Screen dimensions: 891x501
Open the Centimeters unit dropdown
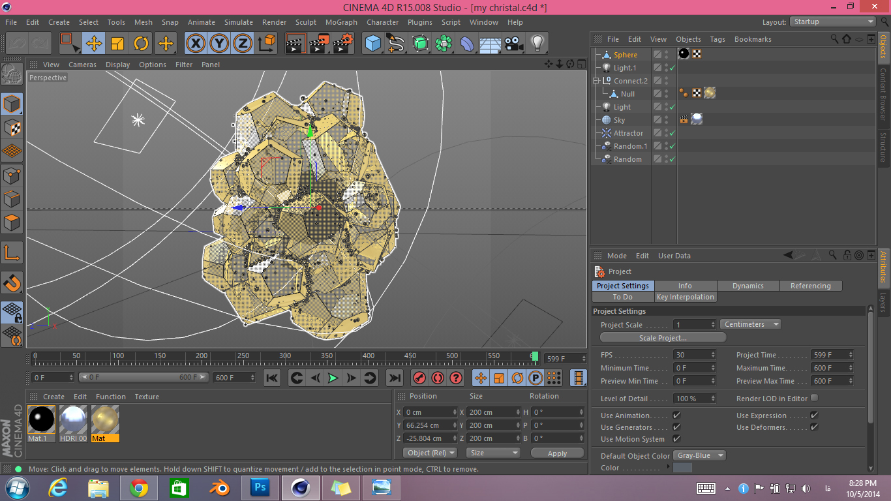(x=751, y=324)
